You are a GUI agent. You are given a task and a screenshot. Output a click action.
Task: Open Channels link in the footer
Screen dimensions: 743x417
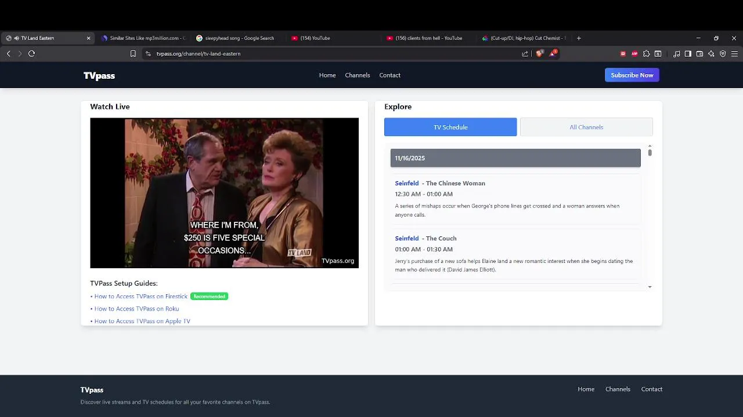pos(618,389)
